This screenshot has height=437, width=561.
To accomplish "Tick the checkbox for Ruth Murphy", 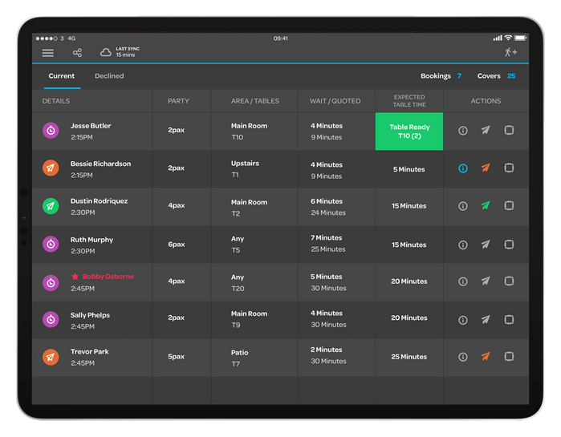I will [509, 245].
